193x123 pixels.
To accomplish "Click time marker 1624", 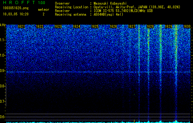I will pyautogui.click(x=77, y=26).
